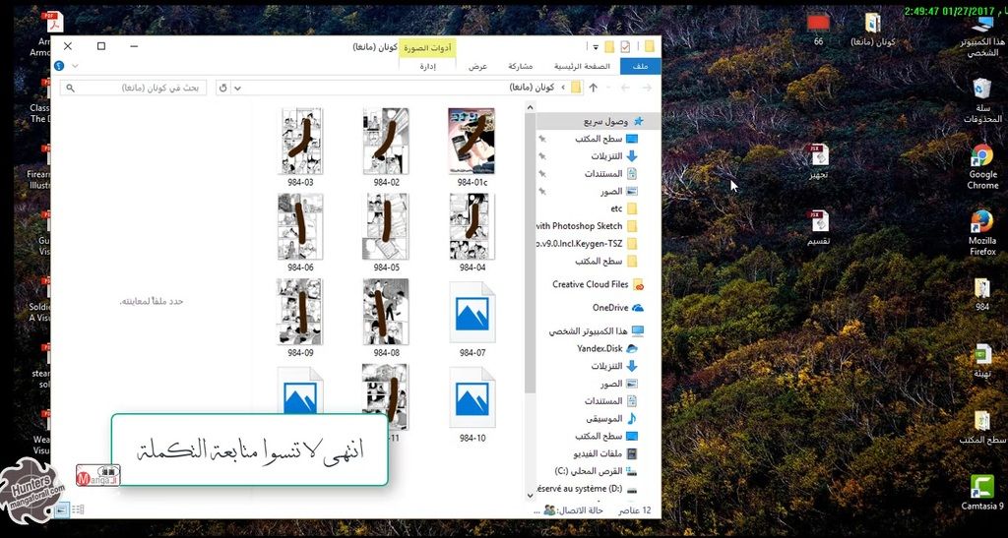The width and height of the screenshot is (1008, 538).
Task: Open OneDrive in the navigation pane
Action: coord(618,308)
